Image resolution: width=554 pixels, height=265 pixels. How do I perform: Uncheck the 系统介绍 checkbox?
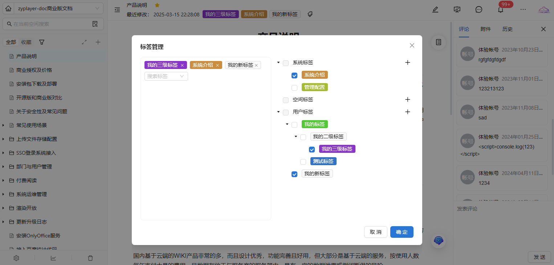294,76
